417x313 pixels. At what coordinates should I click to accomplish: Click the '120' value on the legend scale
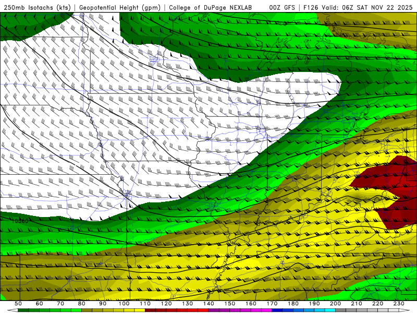166,304
